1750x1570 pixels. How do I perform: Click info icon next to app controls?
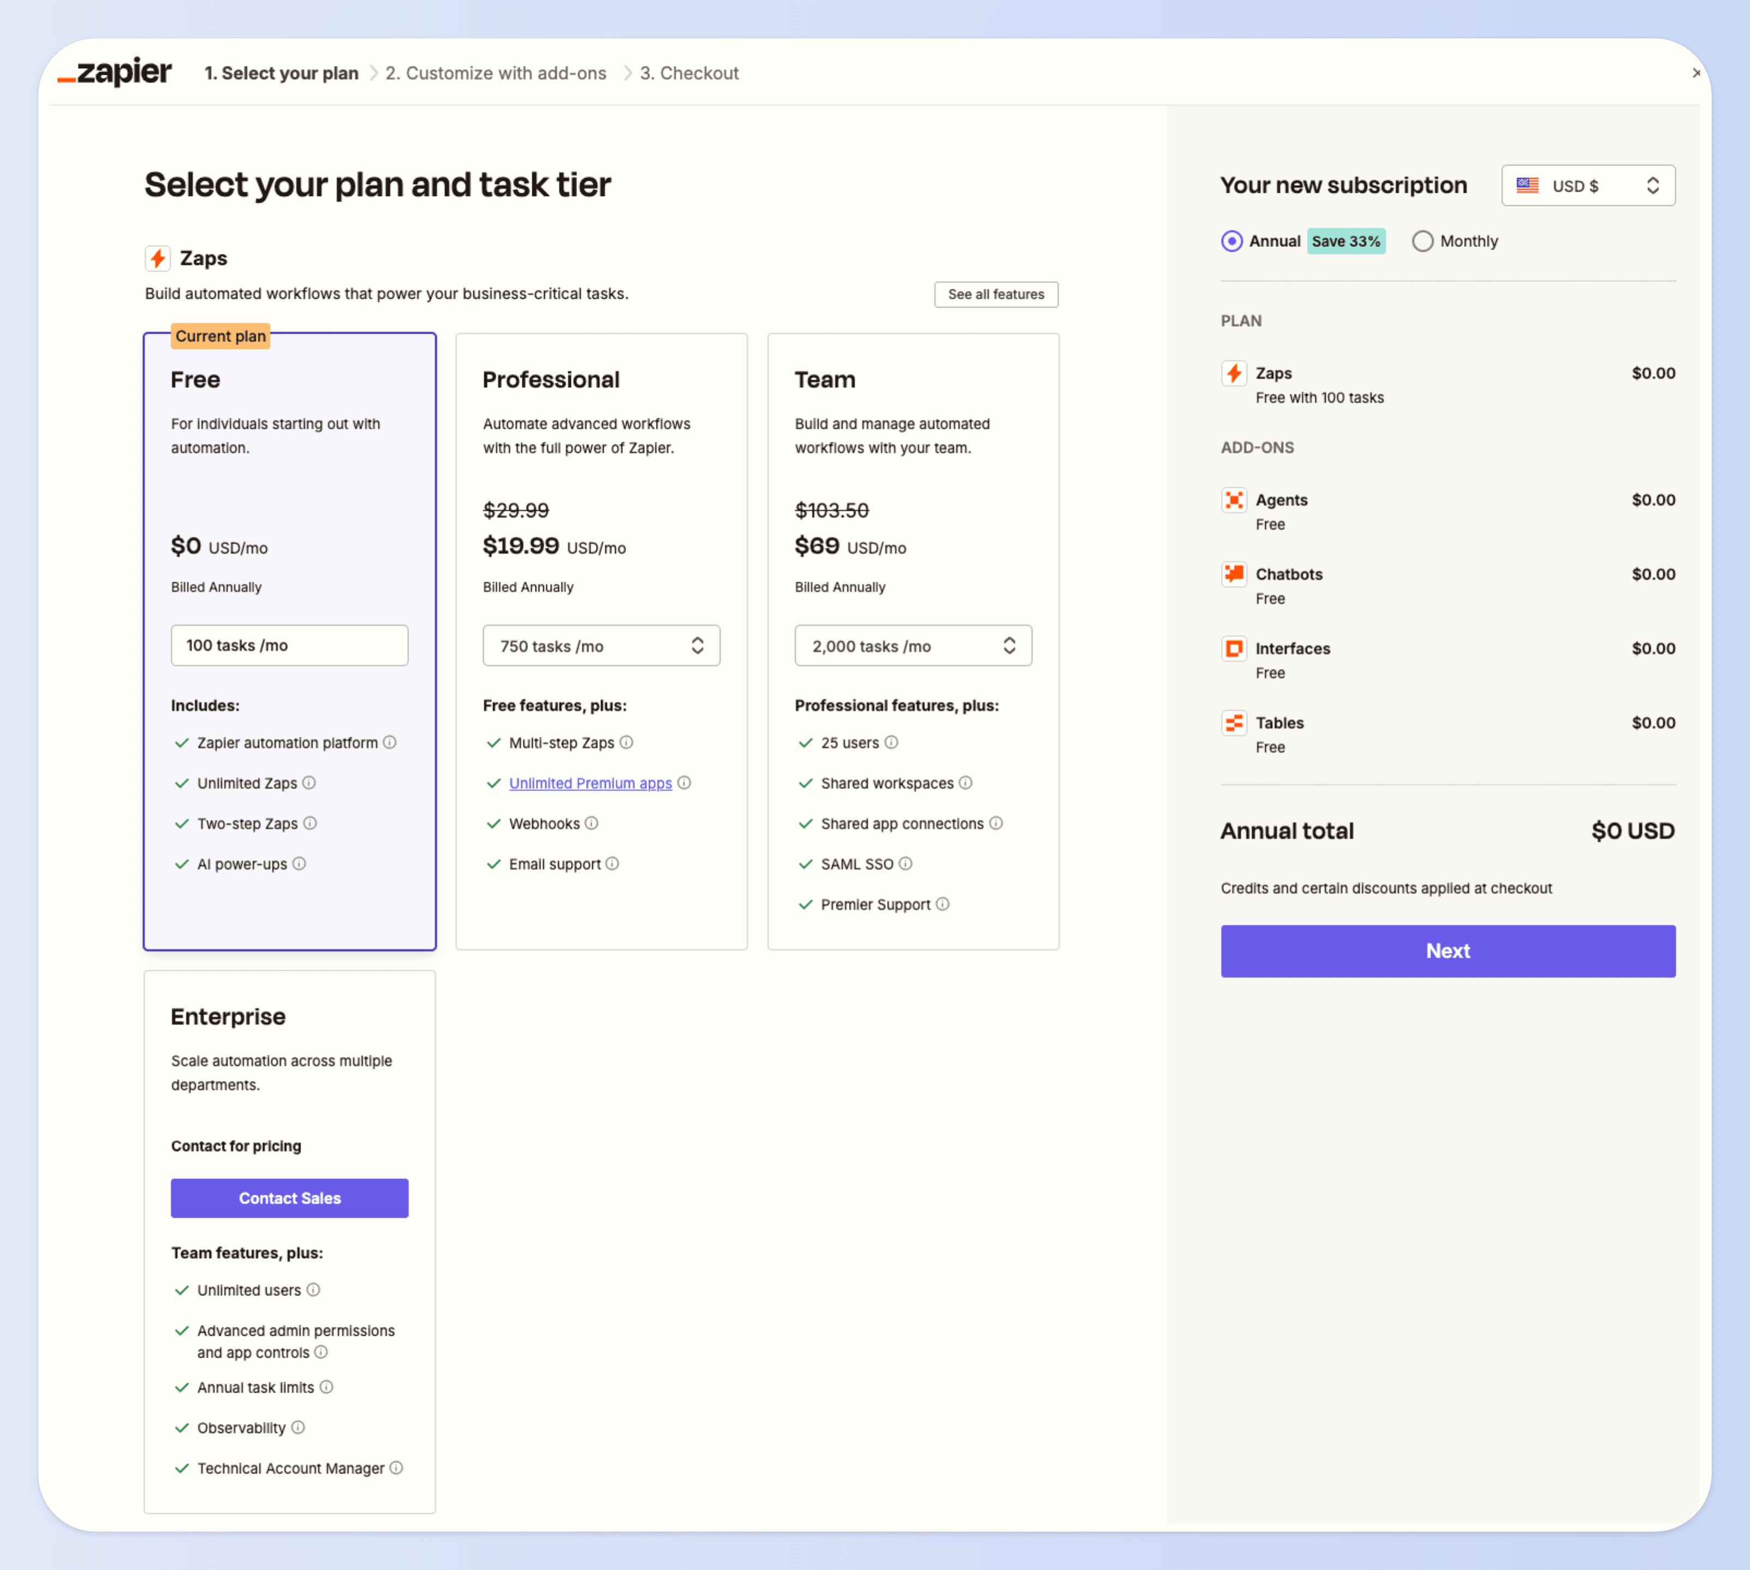[321, 1352]
